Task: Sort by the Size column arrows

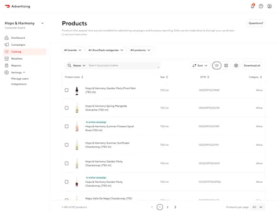Action: [x=167, y=77]
